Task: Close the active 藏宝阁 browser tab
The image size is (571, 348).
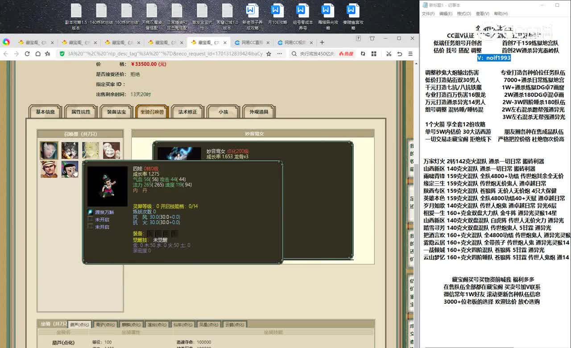Action: 225,42
